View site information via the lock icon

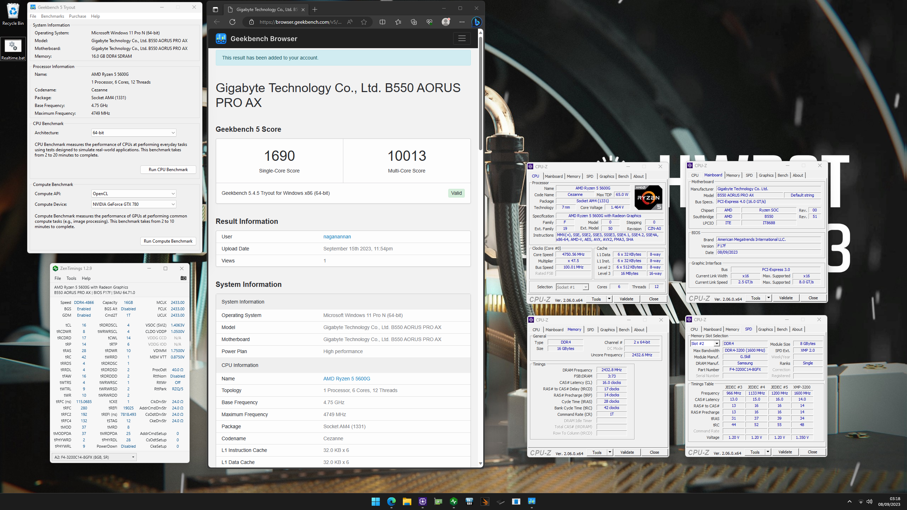point(252,22)
